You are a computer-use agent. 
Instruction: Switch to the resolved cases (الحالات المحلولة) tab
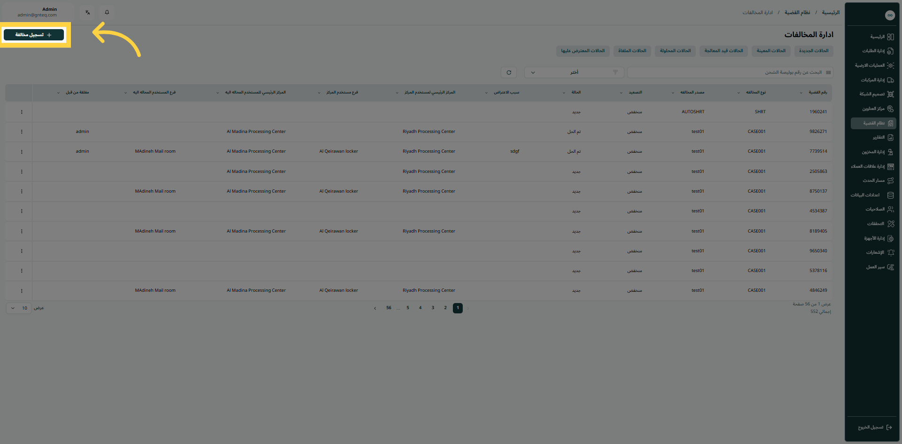click(x=675, y=51)
